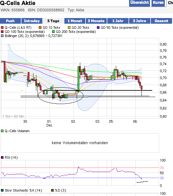Click the red GD 100 Ticks swatch
Viewport: 173px width, 196px height.
(x=2, y=32)
